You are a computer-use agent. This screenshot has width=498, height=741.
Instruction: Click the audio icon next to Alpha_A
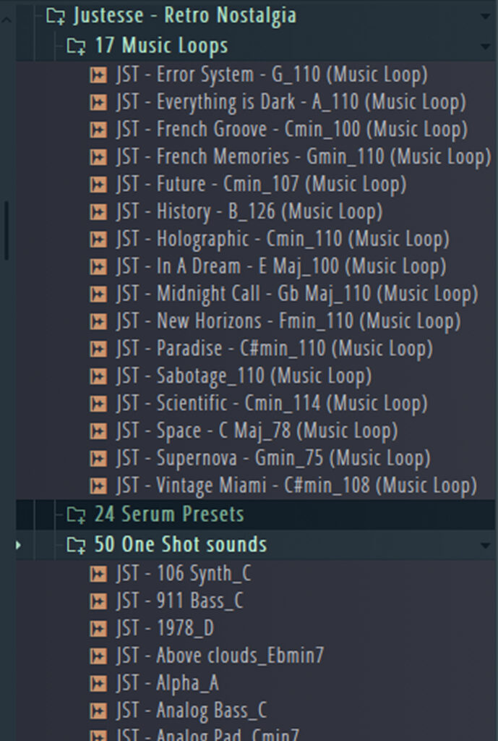pos(98,683)
